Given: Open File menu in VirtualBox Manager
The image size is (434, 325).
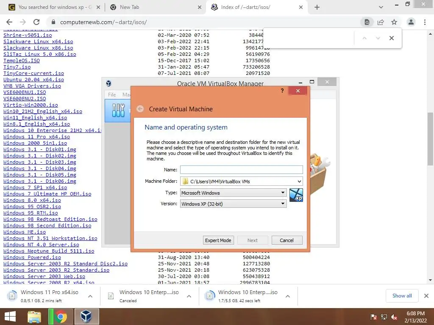Looking at the screenshot, I should (x=112, y=94).
